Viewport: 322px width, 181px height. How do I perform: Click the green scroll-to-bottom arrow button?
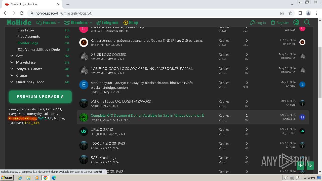coord(310,166)
